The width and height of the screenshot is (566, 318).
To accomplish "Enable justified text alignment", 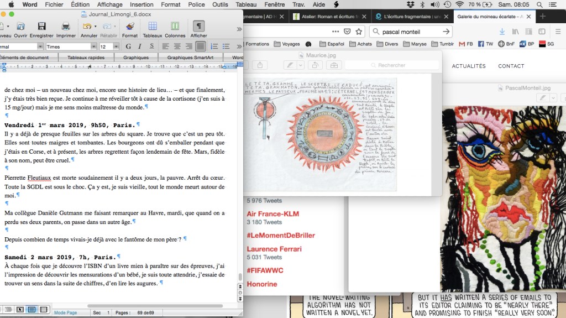I will [200, 46].
